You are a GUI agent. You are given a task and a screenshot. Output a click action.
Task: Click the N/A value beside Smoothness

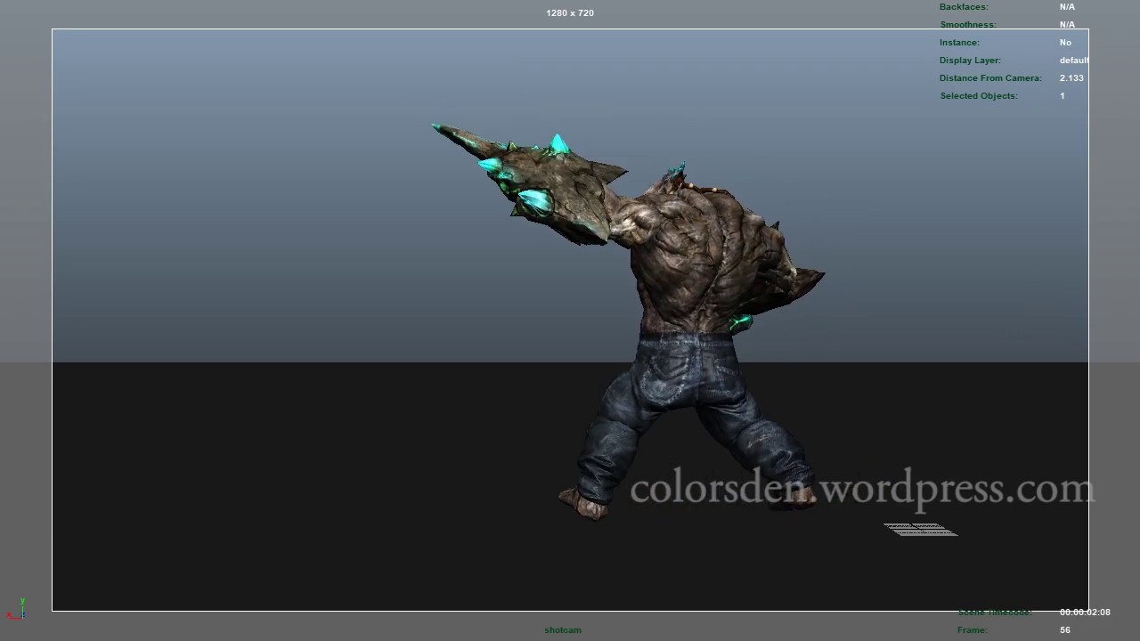pos(1067,25)
